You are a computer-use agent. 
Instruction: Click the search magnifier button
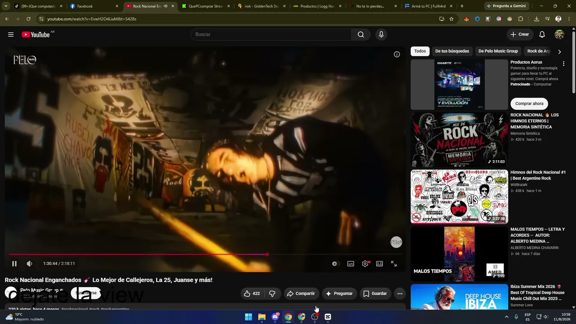click(x=361, y=35)
